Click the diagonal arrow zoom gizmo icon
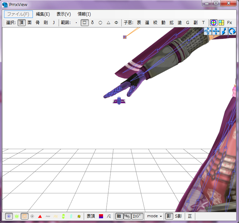239x223 pixels. coord(224,31)
